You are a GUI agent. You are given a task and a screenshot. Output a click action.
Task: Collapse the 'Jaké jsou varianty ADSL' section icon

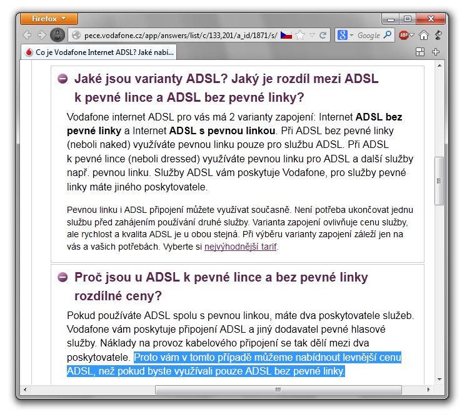pyautogui.click(x=63, y=79)
